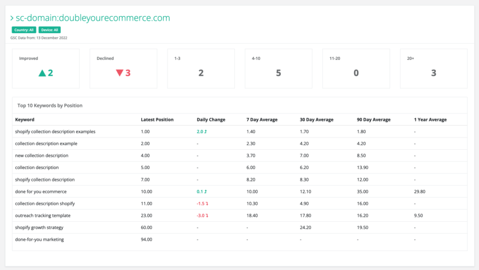Open keyword 'shopify collection description examples'
The image size is (479, 270).
[55, 132]
